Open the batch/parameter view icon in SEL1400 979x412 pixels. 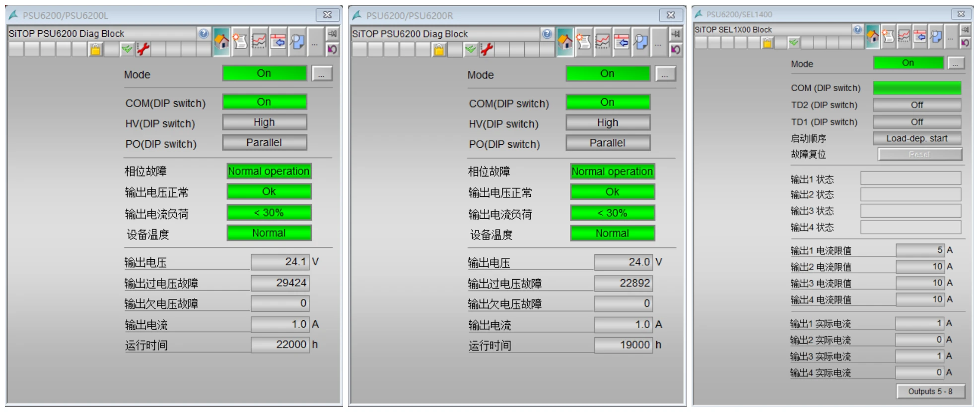coord(920,36)
